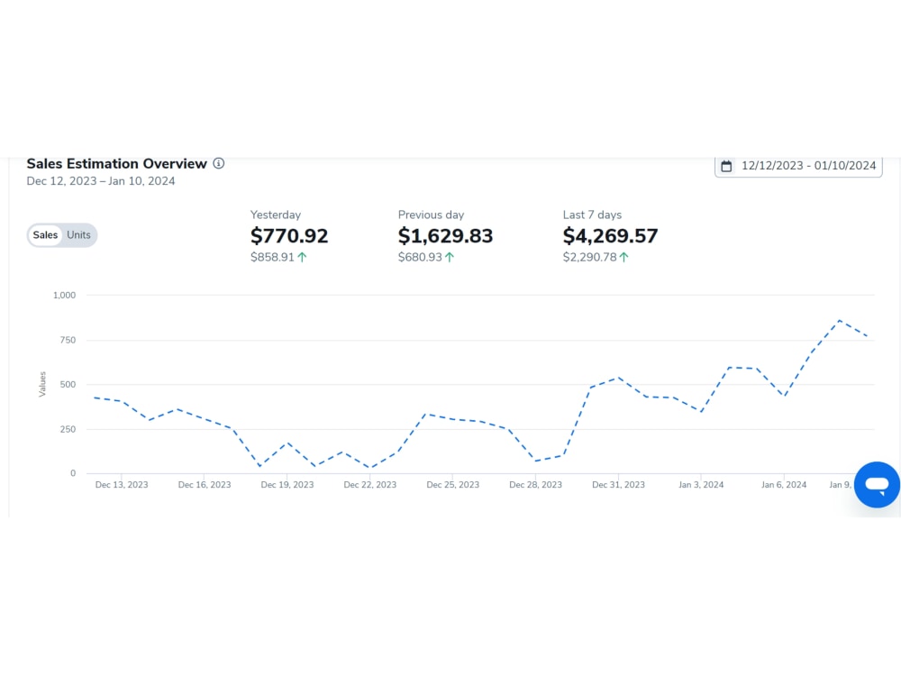Click the Jan 6, 2024 axis label

[784, 485]
